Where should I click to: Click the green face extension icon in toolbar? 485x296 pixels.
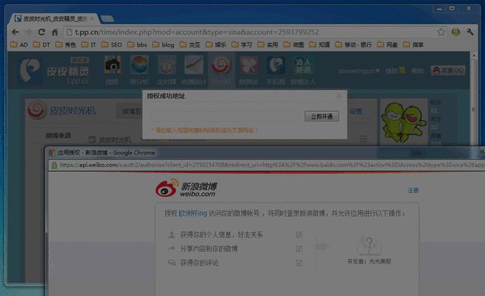click(455, 32)
